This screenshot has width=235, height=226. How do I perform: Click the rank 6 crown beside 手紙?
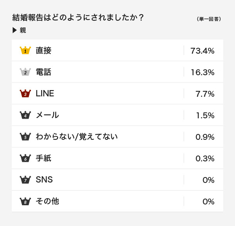[x=25, y=158]
